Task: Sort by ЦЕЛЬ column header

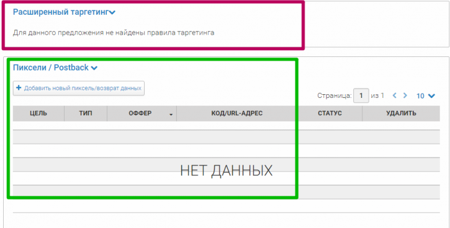Action: [x=38, y=113]
